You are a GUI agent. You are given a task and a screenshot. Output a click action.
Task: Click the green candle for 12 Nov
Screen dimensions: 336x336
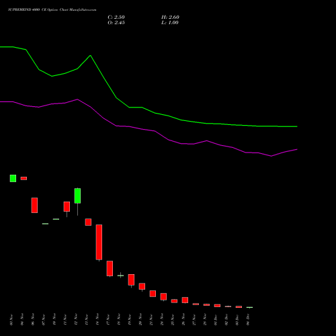[x=77, y=196]
